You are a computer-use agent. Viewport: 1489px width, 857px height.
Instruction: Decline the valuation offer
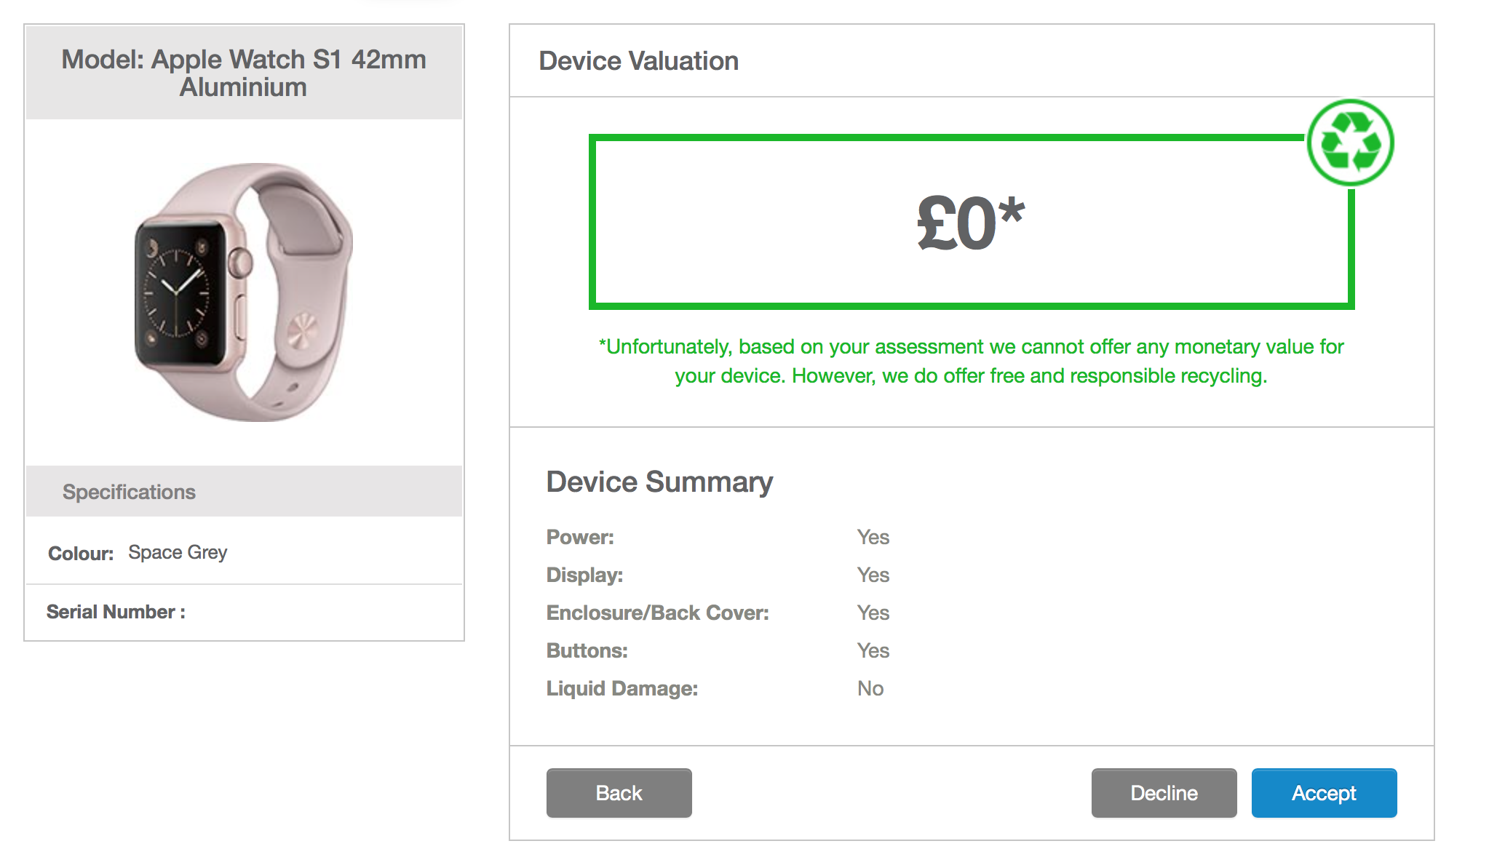(x=1164, y=793)
